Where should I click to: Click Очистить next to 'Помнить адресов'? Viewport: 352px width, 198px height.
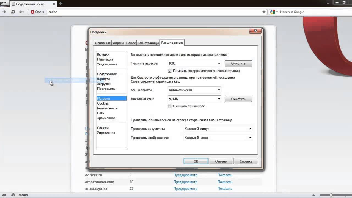coord(238,63)
